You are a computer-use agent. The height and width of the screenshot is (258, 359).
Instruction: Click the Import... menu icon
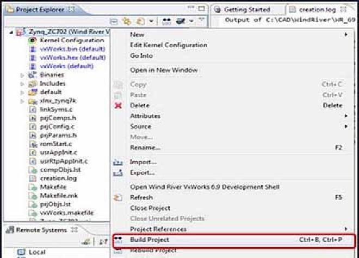tap(118, 162)
